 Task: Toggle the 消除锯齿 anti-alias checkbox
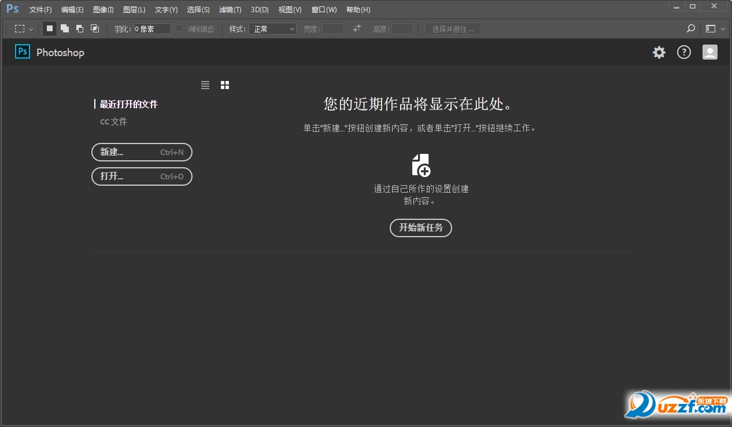tap(180, 28)
